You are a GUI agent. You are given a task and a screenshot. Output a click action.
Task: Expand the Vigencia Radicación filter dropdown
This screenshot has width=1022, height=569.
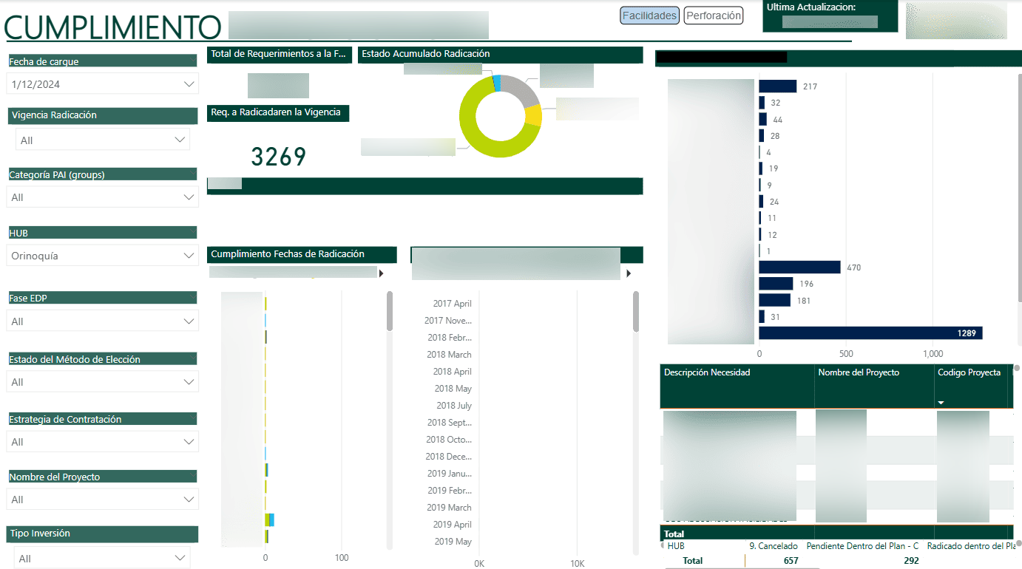180,140
